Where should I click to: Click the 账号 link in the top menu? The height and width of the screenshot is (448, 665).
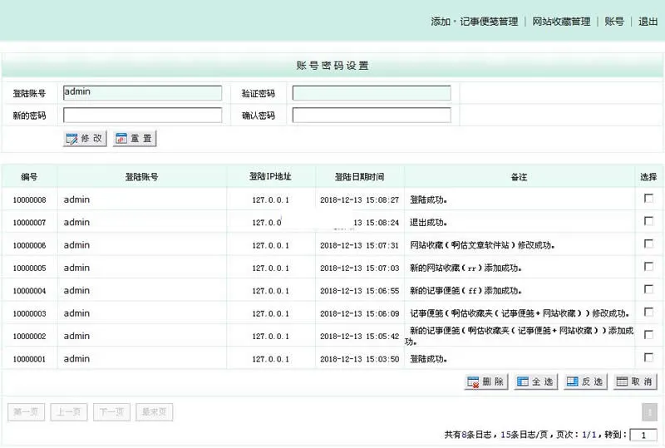point(614,22)
